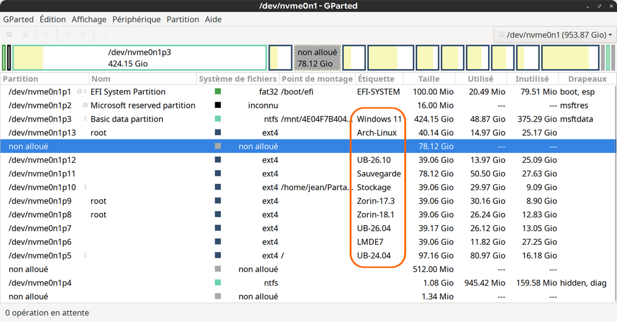Click the teal ntfs square in nvme0n1p4 row
The width and height of the screenshot is (617, 322).
pos(218,283)
